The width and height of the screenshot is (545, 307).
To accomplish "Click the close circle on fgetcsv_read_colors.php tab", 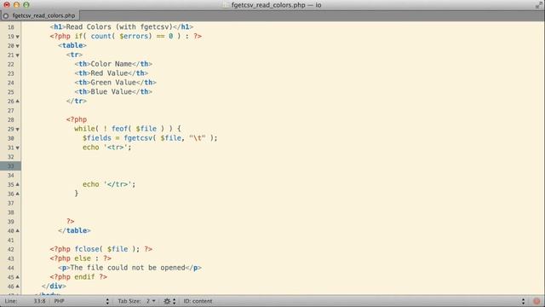I will coord(6,15).
